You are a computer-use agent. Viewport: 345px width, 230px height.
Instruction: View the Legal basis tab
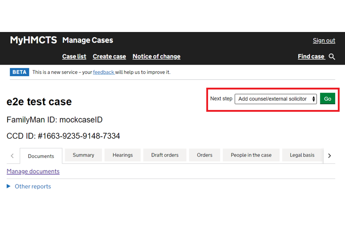point(302,155)
